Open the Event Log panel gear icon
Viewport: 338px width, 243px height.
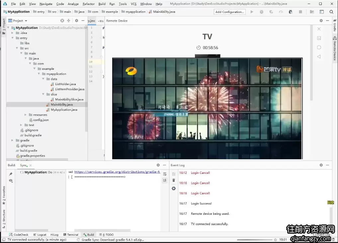coord(321,165)
